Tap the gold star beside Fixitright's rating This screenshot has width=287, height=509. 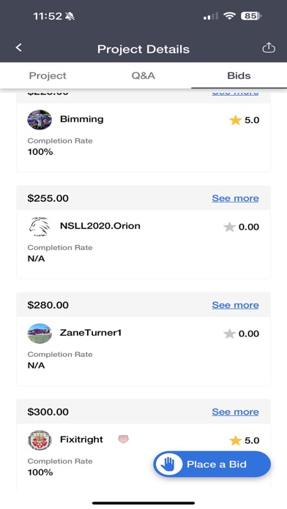235,440
